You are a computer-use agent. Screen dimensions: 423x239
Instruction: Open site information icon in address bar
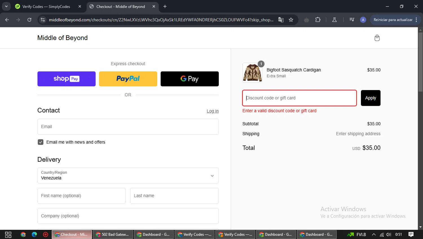pyautogui.click(x=43, y=20)
